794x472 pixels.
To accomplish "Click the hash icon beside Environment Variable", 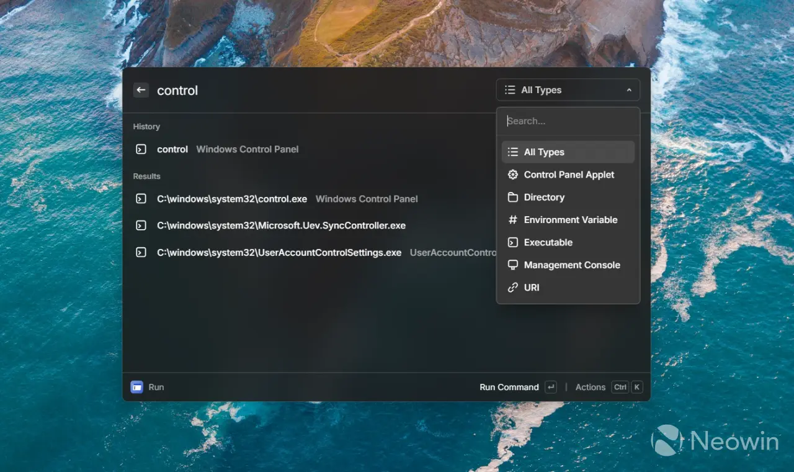I will (512, 220).
